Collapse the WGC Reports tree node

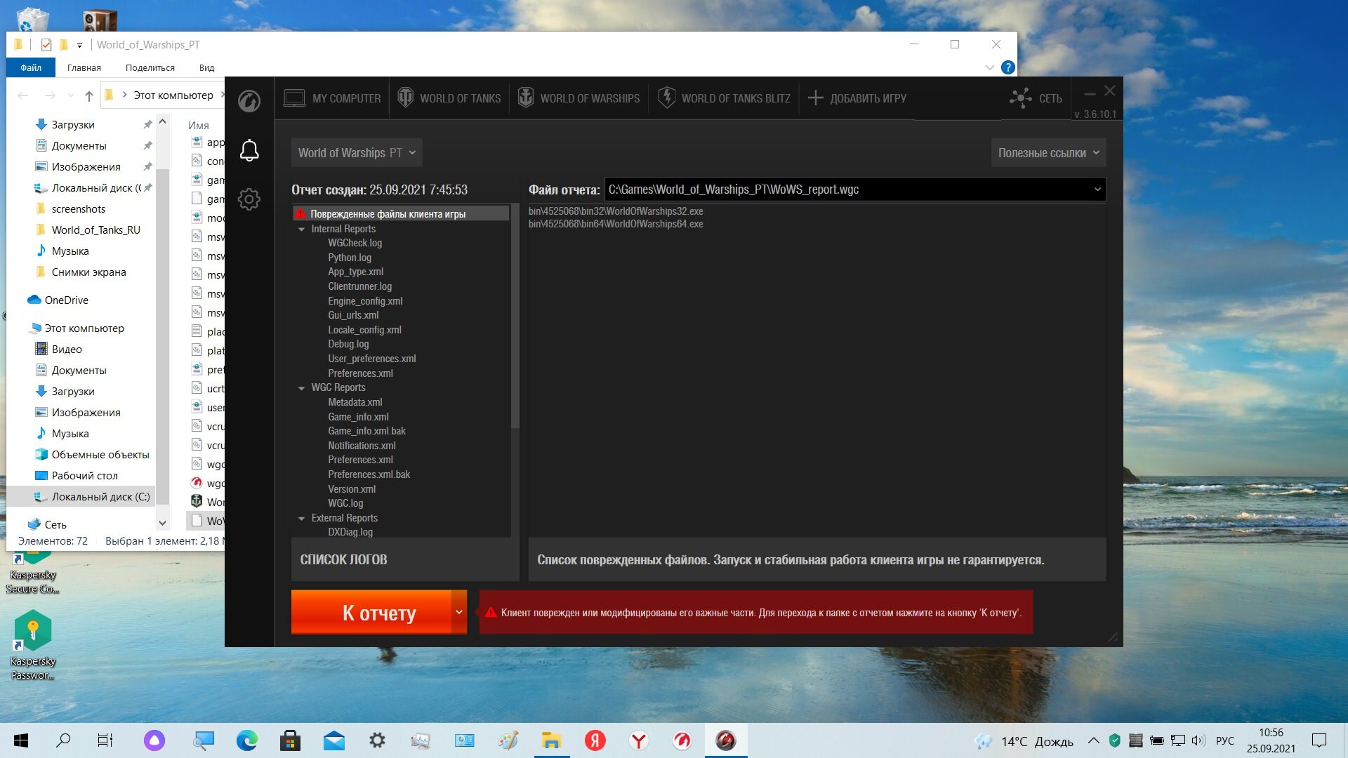(302, 388)
